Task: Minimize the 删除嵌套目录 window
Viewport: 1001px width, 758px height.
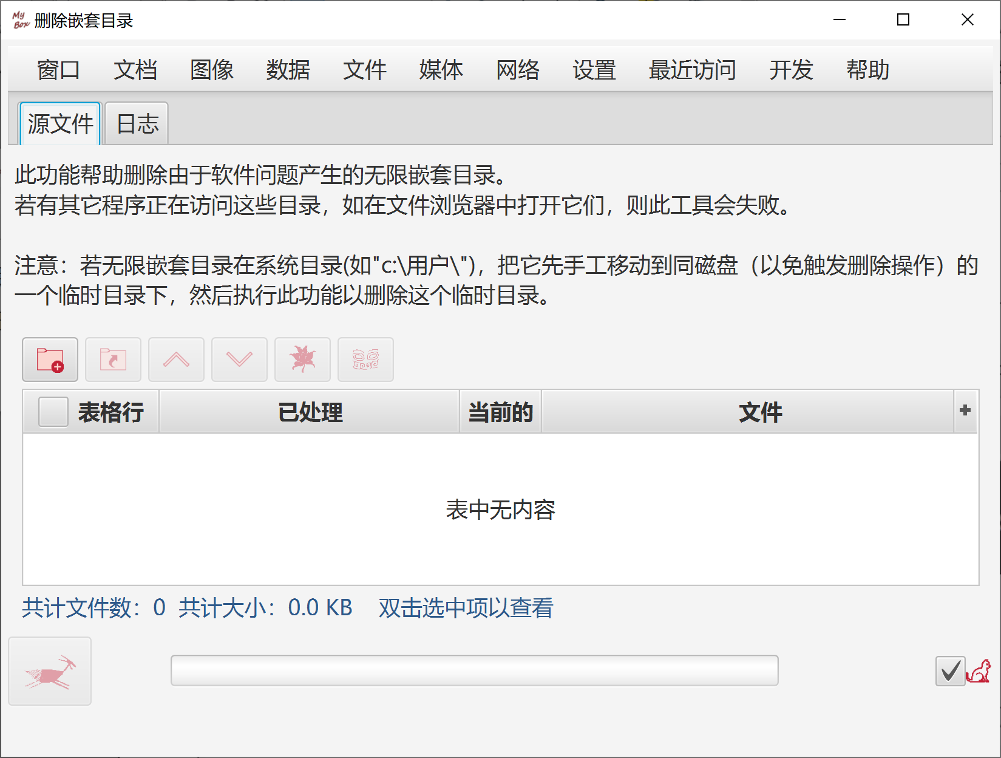Action: point(840,20)
